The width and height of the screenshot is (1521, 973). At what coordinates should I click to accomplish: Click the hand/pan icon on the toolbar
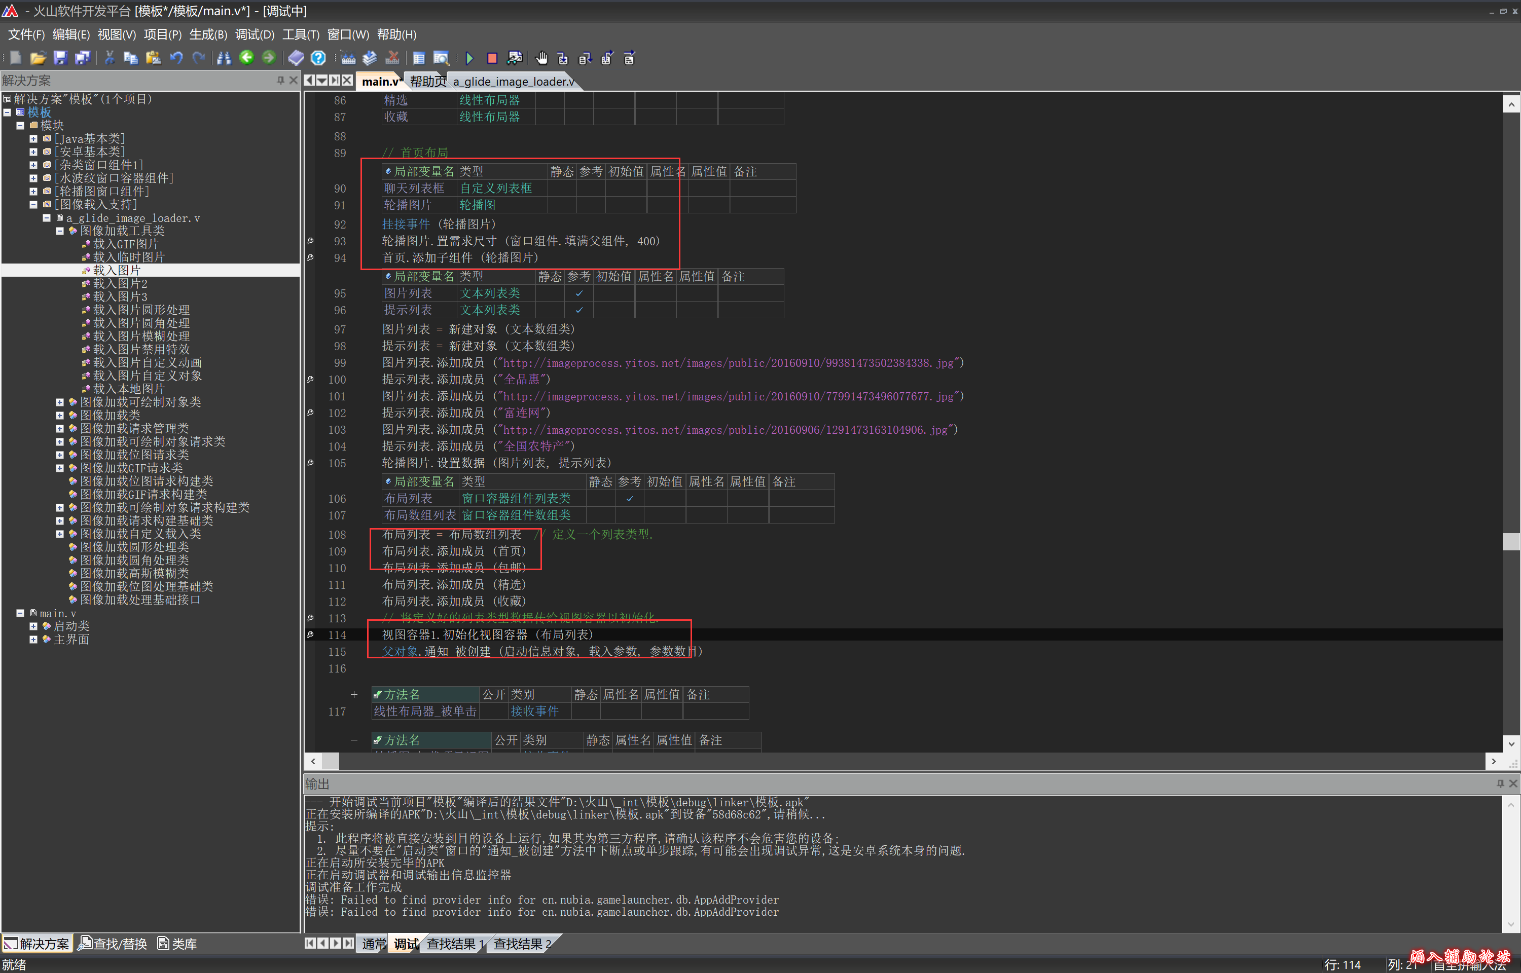(x=541, y=58)
